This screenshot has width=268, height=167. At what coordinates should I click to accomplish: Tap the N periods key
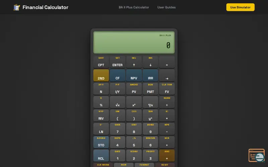click(101, 89)
